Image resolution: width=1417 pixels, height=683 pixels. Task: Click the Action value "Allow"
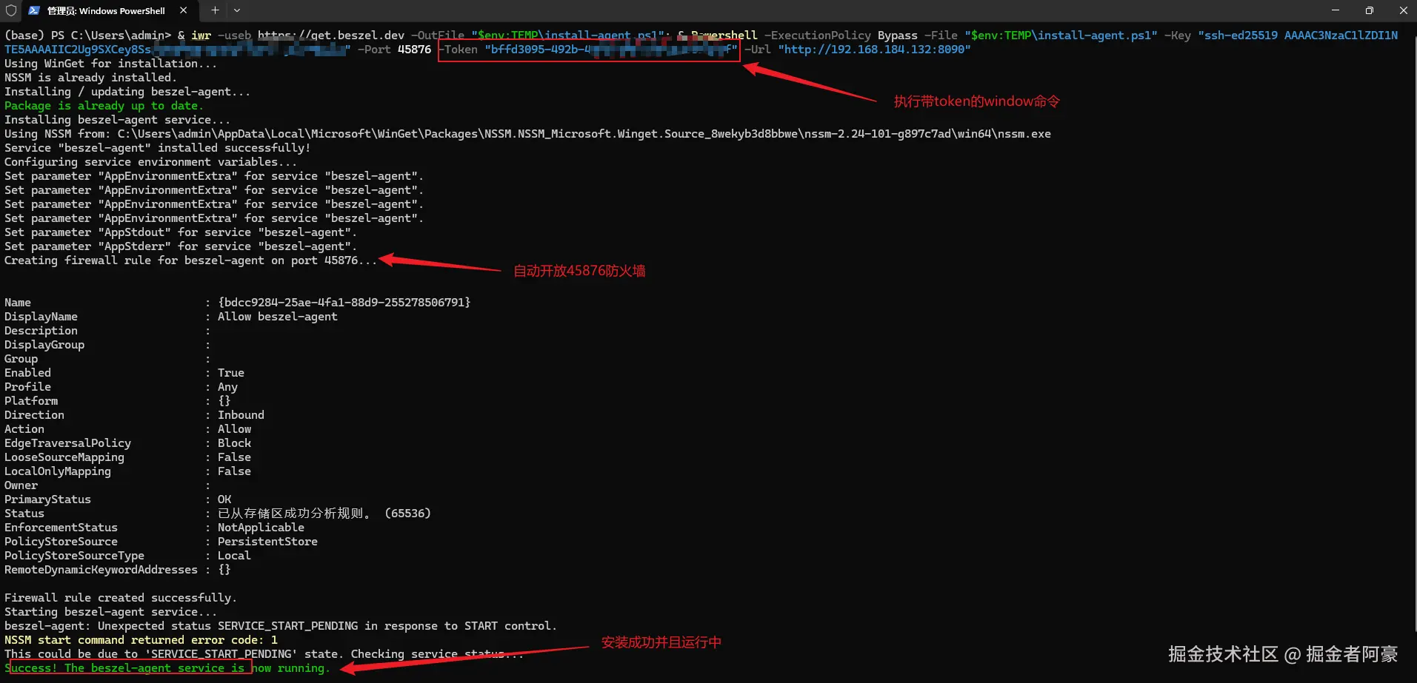click(x=234, y=429)
